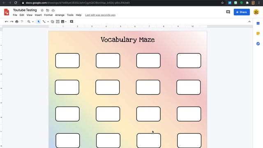Open the Insert menu
The height and width of the screenshot is (148, 263).
click(x=38, y=15)
